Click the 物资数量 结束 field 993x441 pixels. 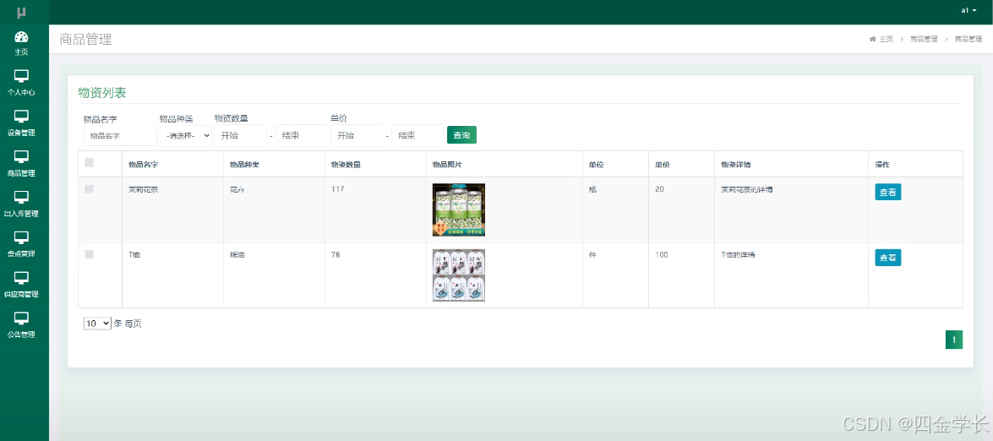302,135
